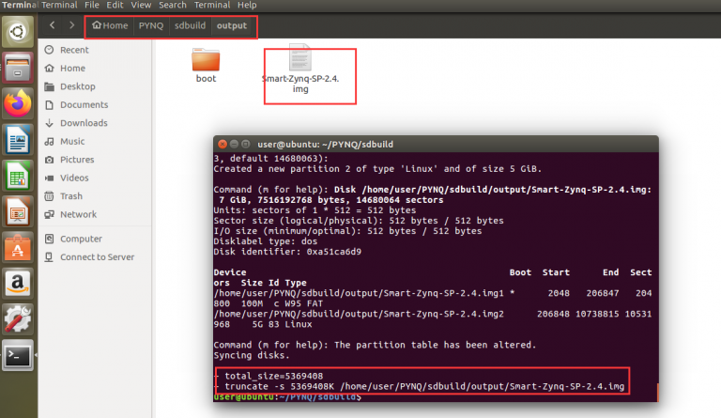Open Ubuntu Software Center in the dock

click(x=18, y=247)
